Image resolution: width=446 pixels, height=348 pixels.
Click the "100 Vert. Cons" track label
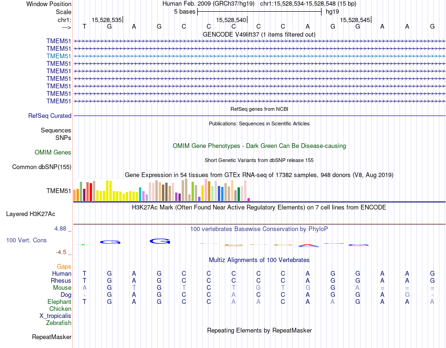pyautogui.click(x=26, y=240)
